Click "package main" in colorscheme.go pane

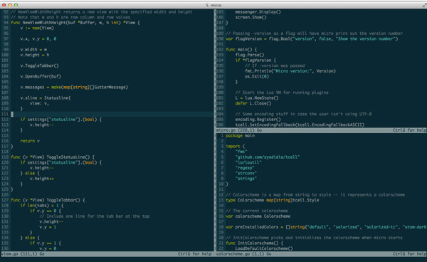[241, 136]
